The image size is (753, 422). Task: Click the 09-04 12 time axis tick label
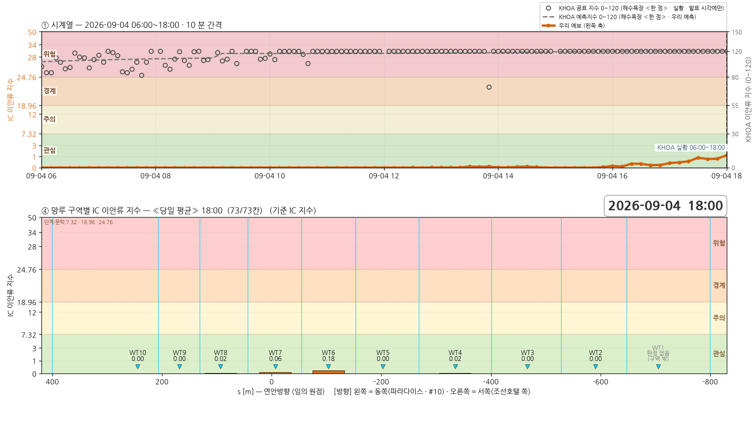[384, 176]
